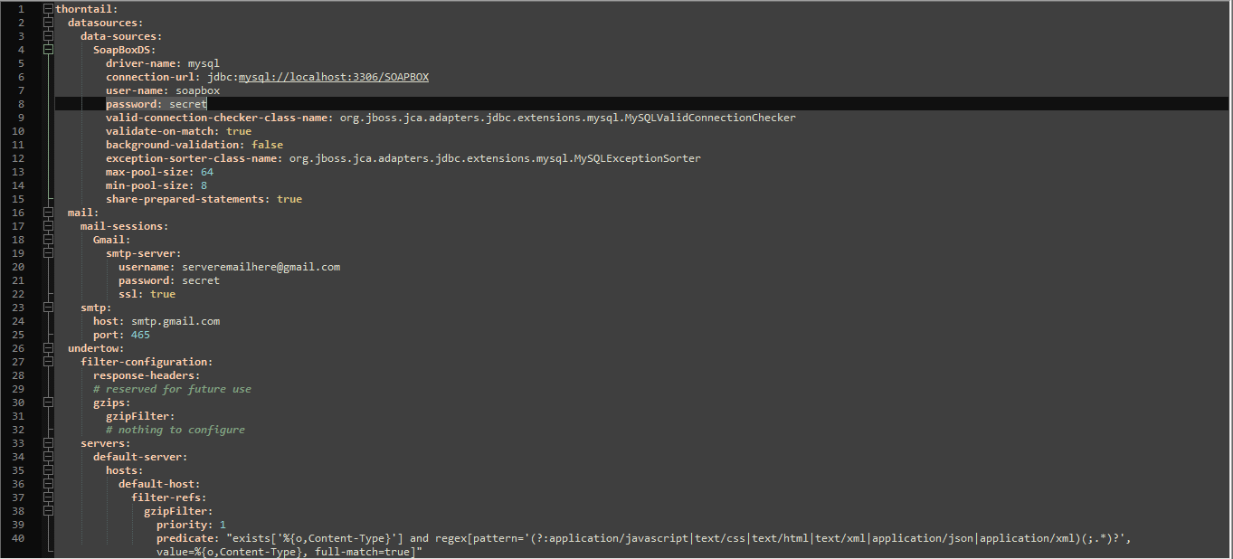Screen dimensions: 1233x559
Task: Place cursor on the highlighted password: secret line
Action: point(641,104)
